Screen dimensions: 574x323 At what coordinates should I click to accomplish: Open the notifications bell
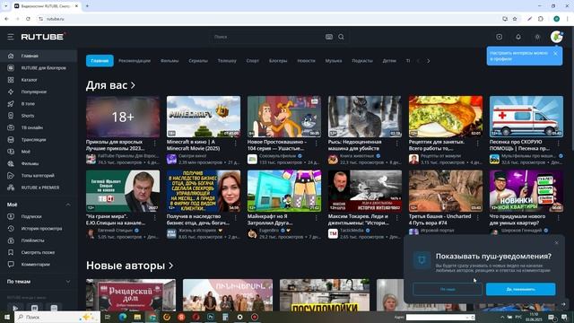click(518, 37)
